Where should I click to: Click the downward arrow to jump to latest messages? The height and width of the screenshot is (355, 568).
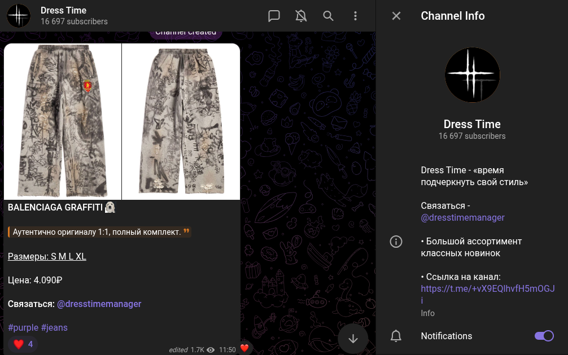coord(353,339)
